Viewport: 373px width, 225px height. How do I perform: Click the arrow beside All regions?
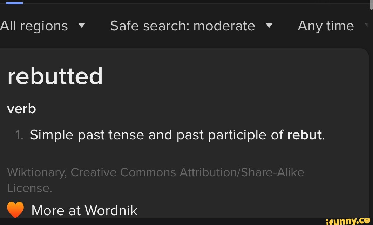pyautogui.click(x=81, y=26)
